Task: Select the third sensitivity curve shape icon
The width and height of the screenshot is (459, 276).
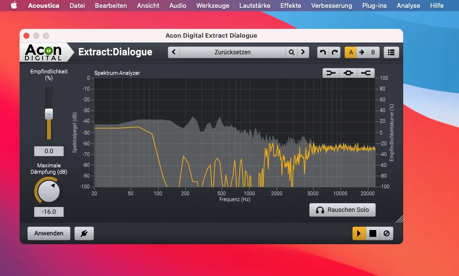Action: [366, 73]
